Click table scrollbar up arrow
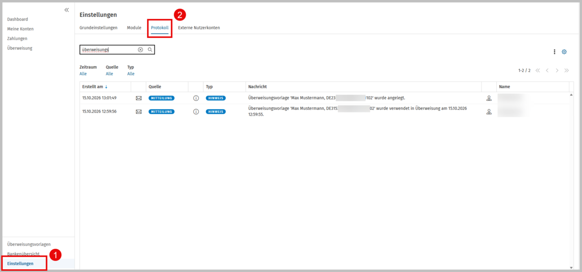 click(571, 95)
